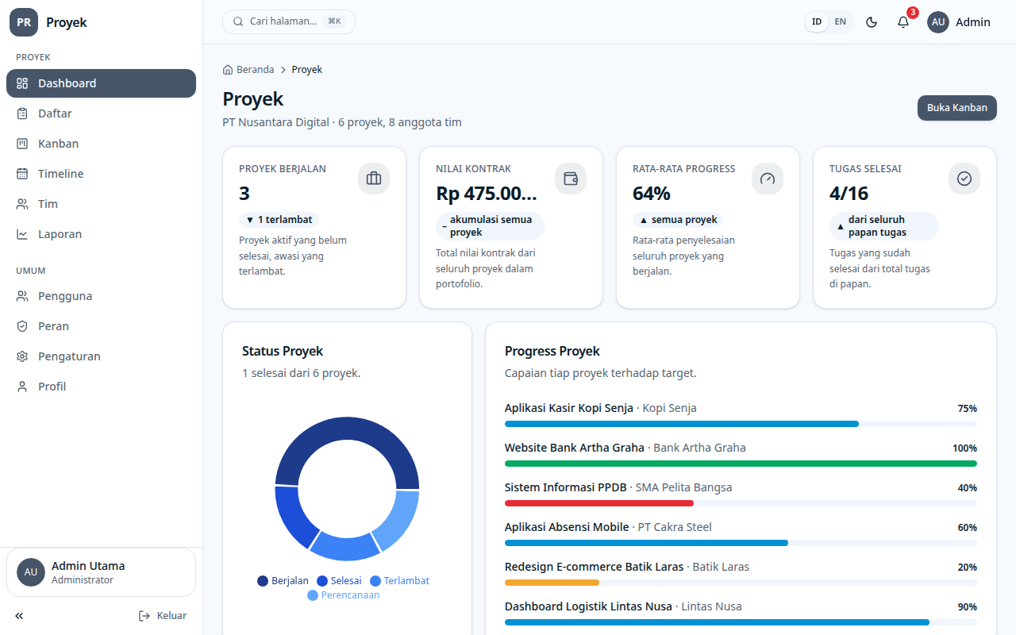The width and height of the screenshot is (1016, 635).
Task: Click the Proyek breadcrumb item
Action: [307, 70]
